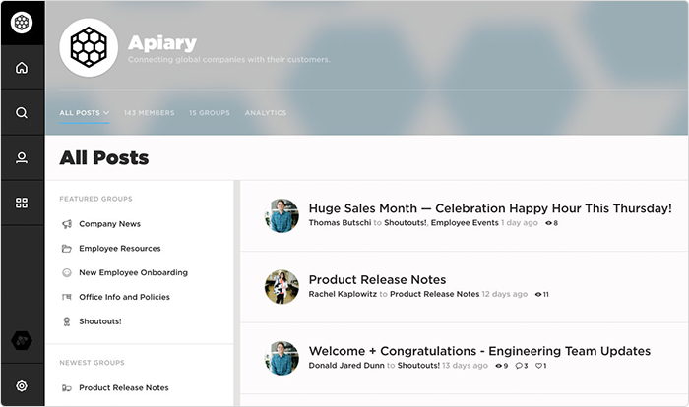Click the heart like icon on Engineering post
Image resolution: width=689 pixels, height=407 pixels.
[538, 366]
